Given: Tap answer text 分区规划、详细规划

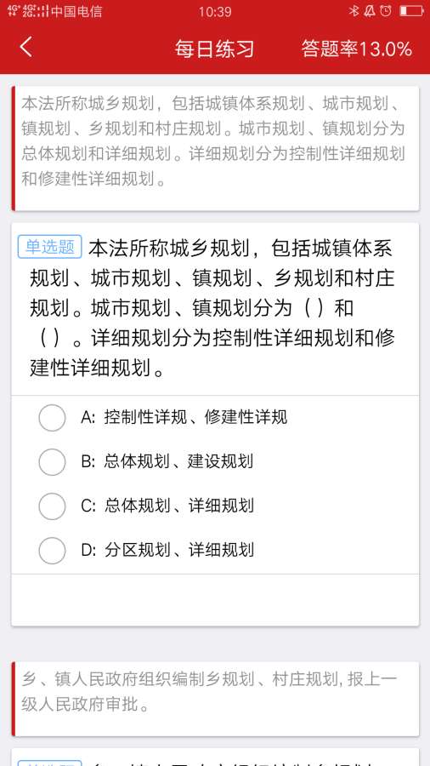Looking at the screenshot, I should [179, 550].
